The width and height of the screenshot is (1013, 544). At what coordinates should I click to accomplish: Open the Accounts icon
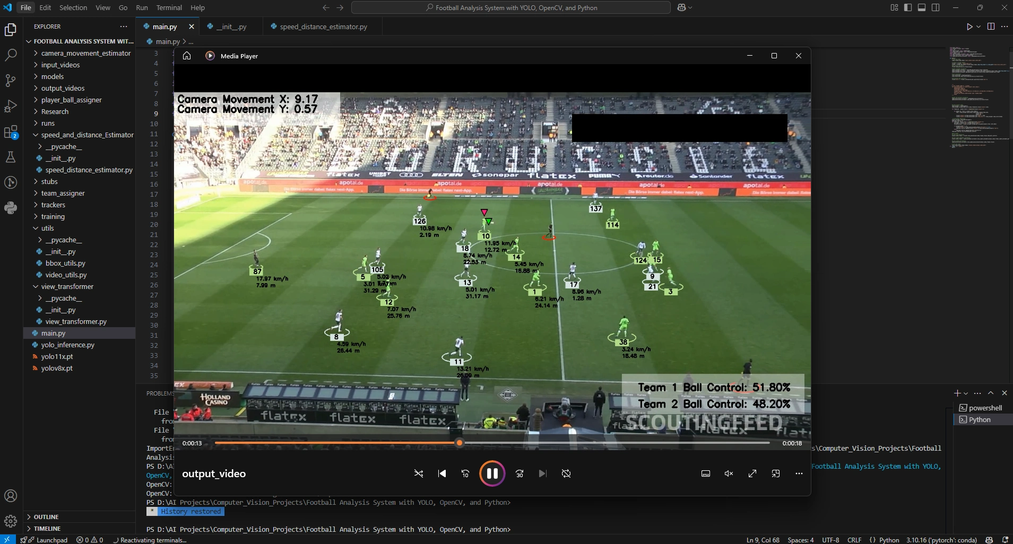(11, 496)
